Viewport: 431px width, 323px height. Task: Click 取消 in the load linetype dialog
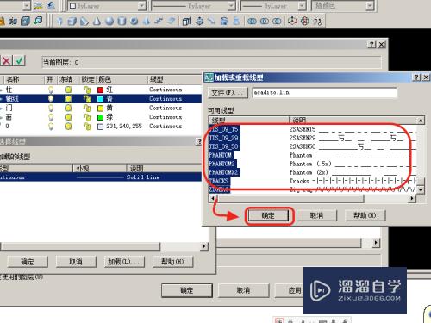coord(316,215)
